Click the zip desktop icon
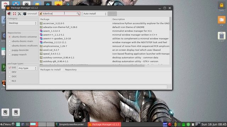This screenshot has width=227, height=127. coord(221,21)
